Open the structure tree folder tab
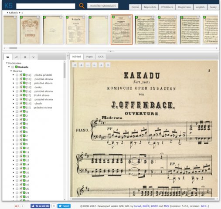221x209 pixels. (x=8, y=57)
